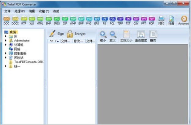Select 网络 in the folder tree
Image resolution: width=191 pixels, height=125 pixels.
click(x=17, y=49)
